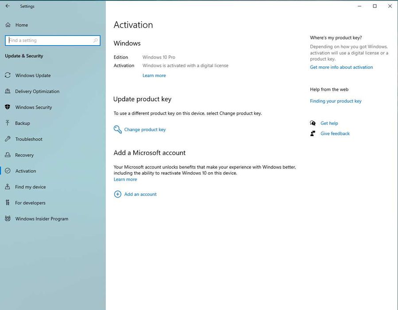Image resolution: width=398 pixels, height=310 pixels.
Task: Click the Windows Security shield icon
Action: [8, 107]
